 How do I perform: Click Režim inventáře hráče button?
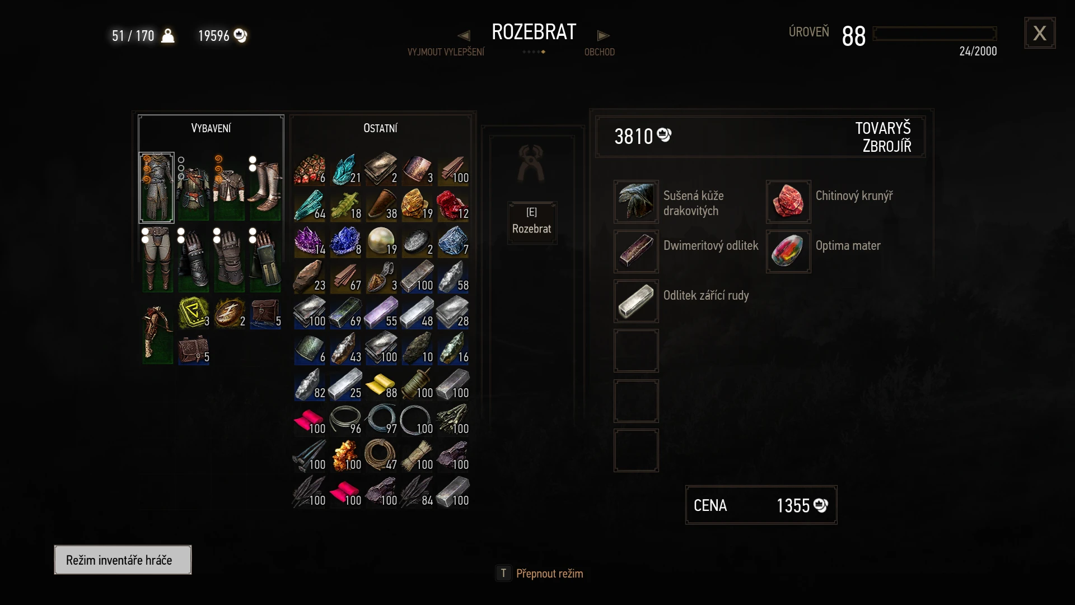(x=123, y=560)
